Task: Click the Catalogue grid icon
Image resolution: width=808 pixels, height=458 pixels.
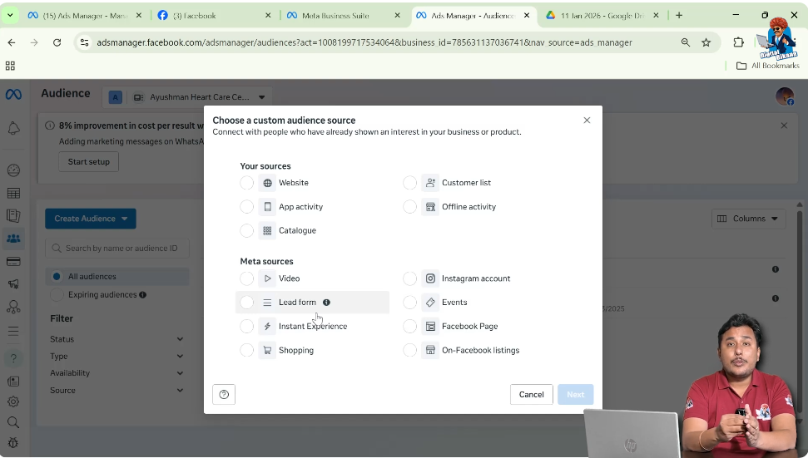Action: tap(267, 230)
